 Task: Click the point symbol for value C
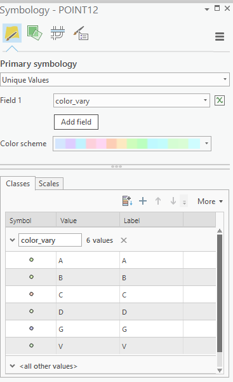point(31,294)
